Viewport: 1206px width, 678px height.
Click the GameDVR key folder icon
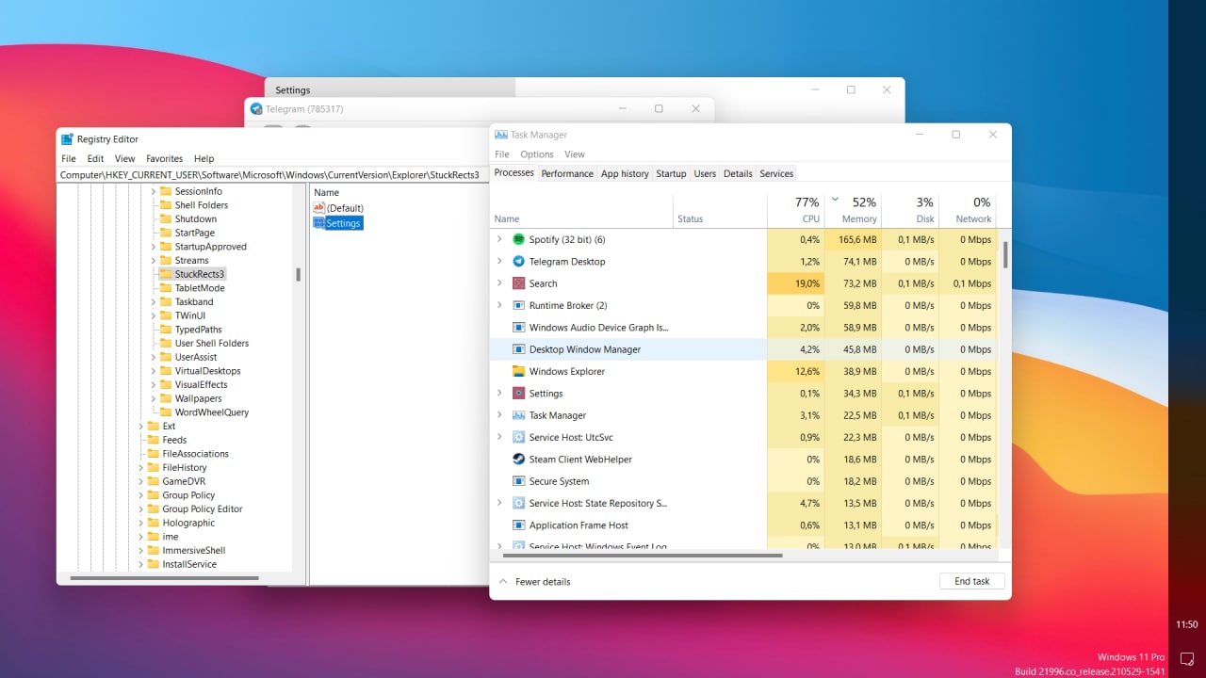point(154,481)
